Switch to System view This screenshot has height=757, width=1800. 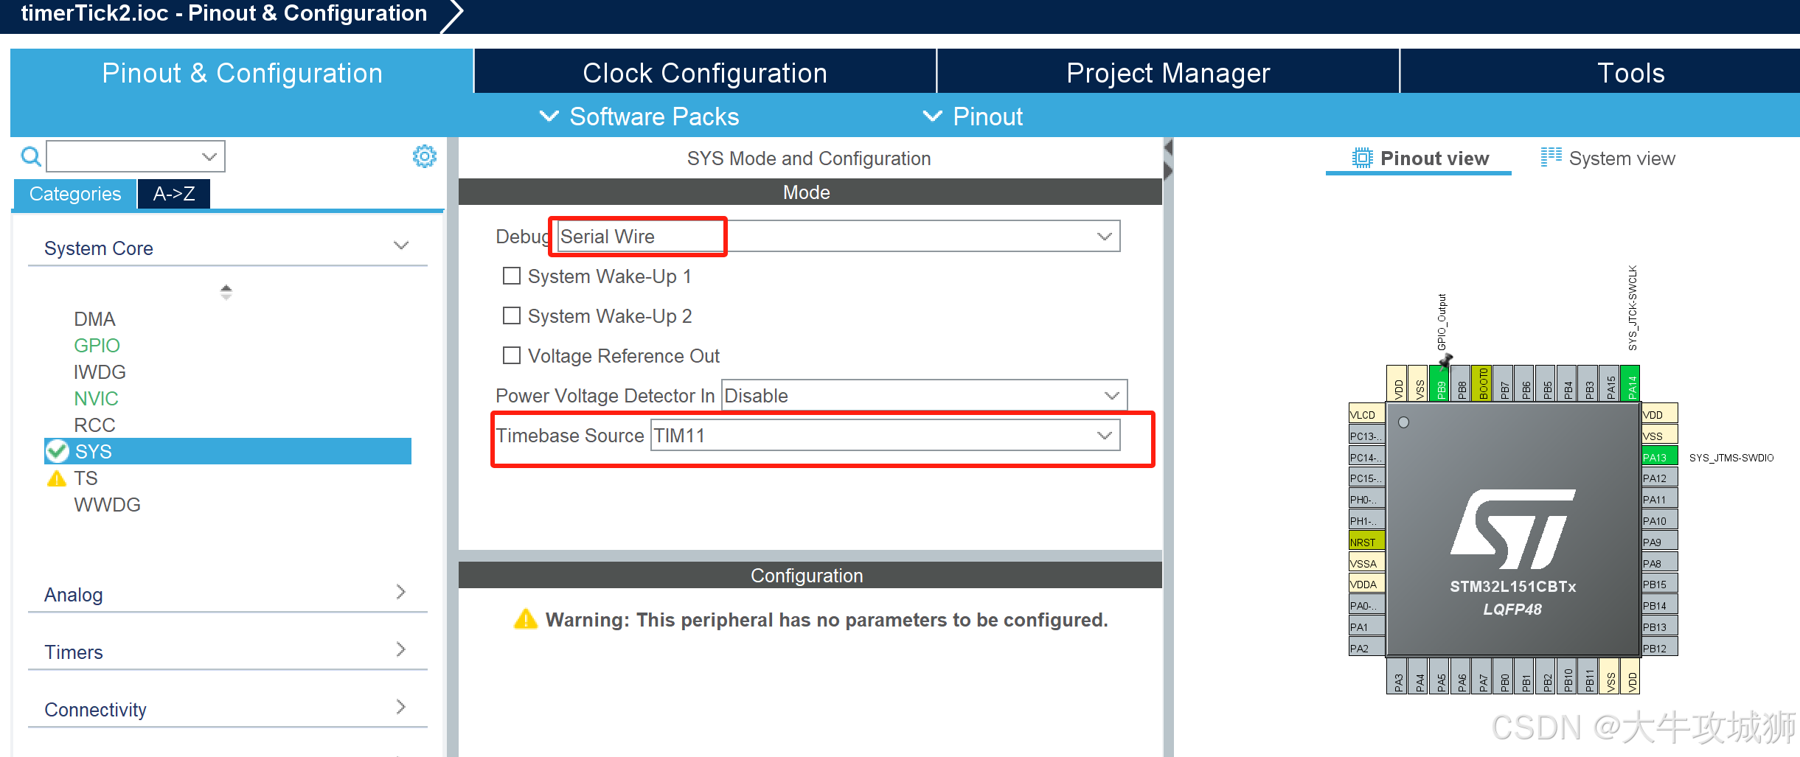coord(1608,158)
